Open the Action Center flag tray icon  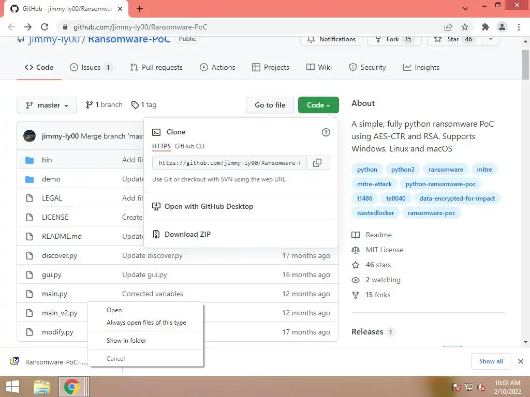[457, 387]
